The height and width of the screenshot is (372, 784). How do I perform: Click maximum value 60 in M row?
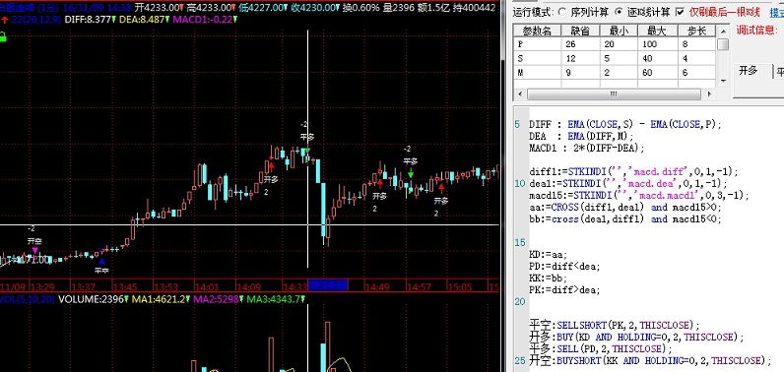pos(657,72)
